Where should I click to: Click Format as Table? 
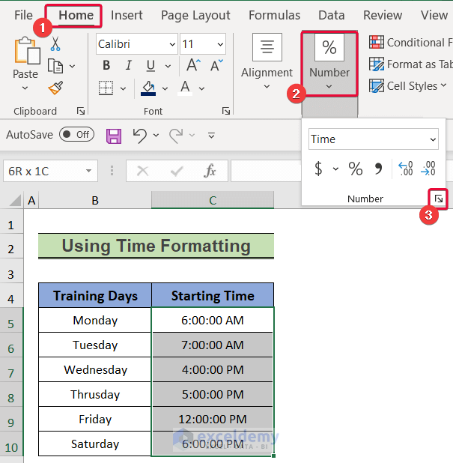click(411, 64)
